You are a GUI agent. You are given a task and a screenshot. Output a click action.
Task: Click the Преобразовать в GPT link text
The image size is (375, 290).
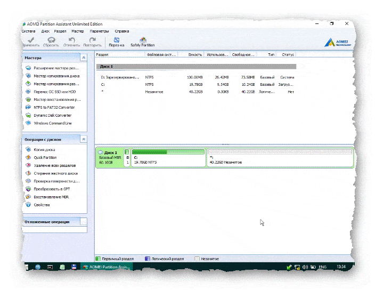(x=52, y=189)
